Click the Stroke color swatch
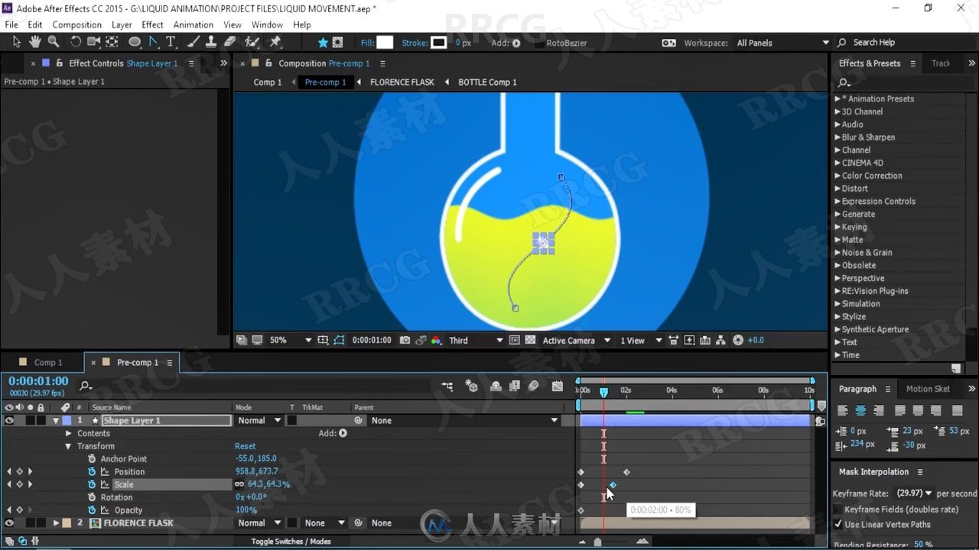This screenshot has height=550, width=979. tap(438, 43)
